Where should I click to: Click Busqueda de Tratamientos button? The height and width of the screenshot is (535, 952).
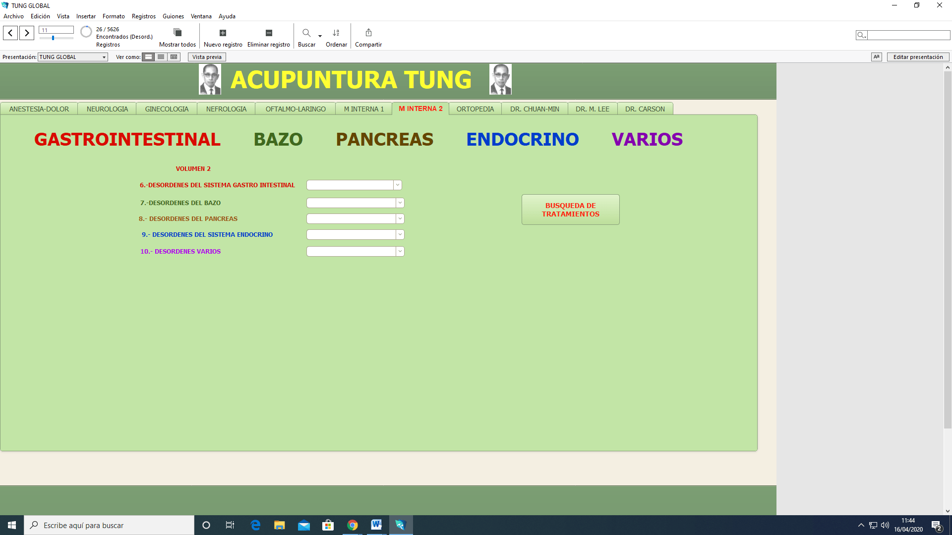[570, 210]
